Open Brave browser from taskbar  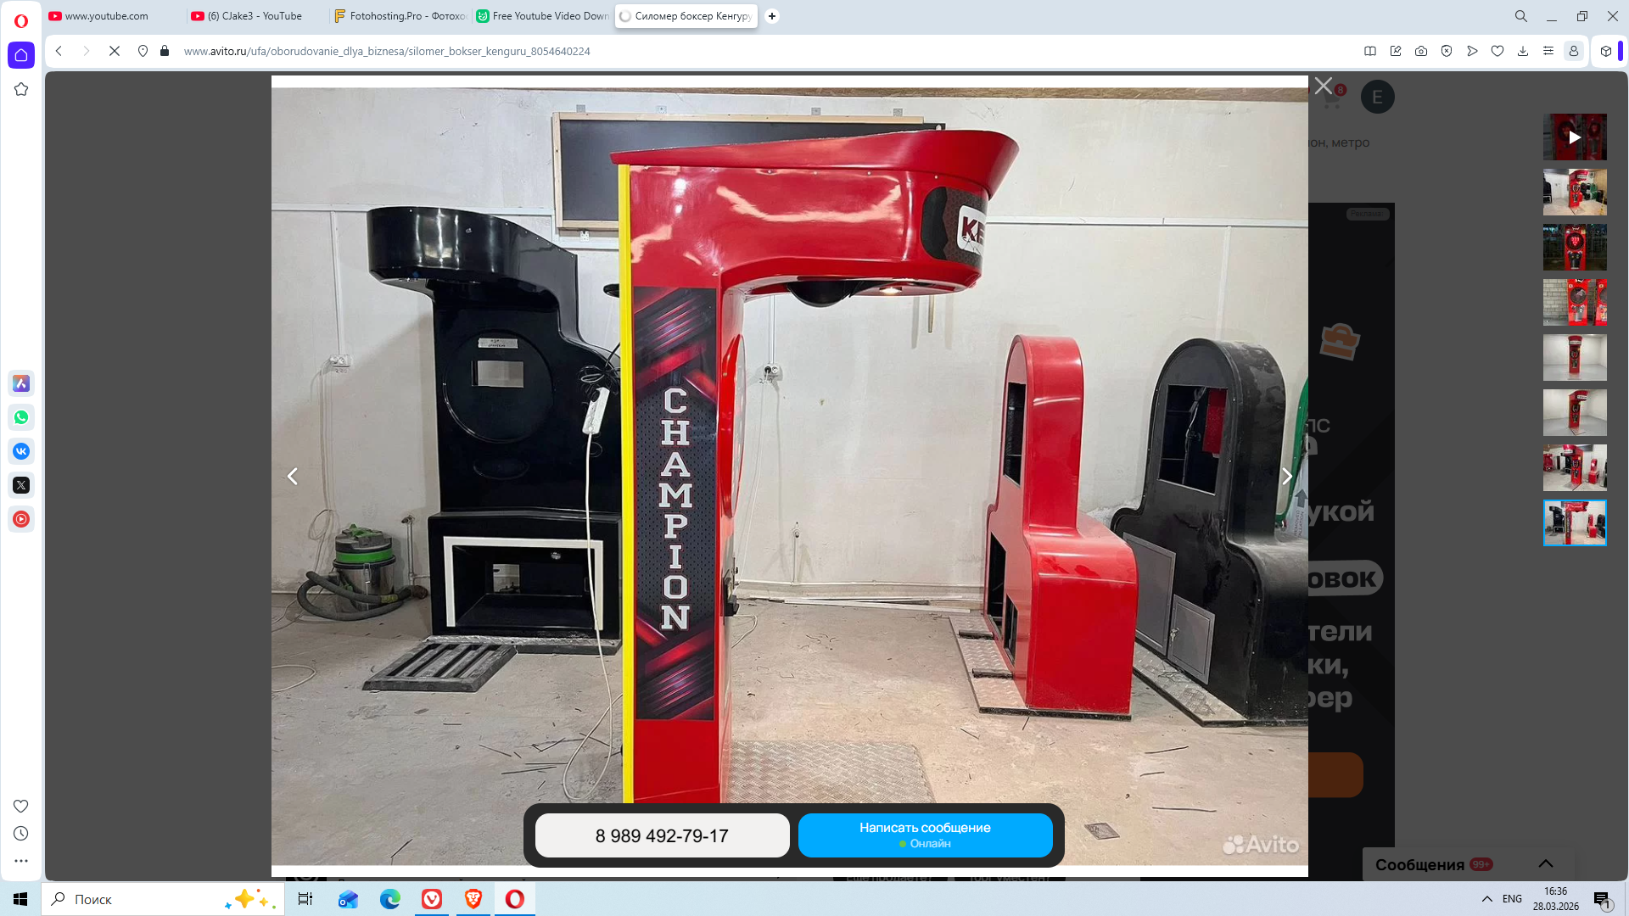tap(473, 899)
